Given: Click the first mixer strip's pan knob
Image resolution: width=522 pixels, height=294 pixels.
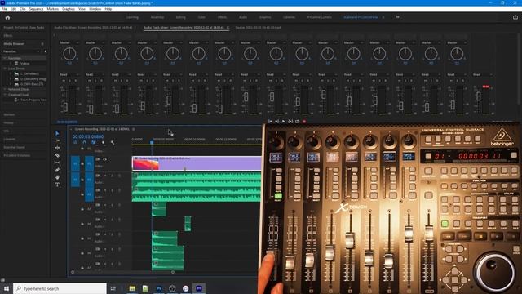Looking at the screenshot, I should click(69, 54).
